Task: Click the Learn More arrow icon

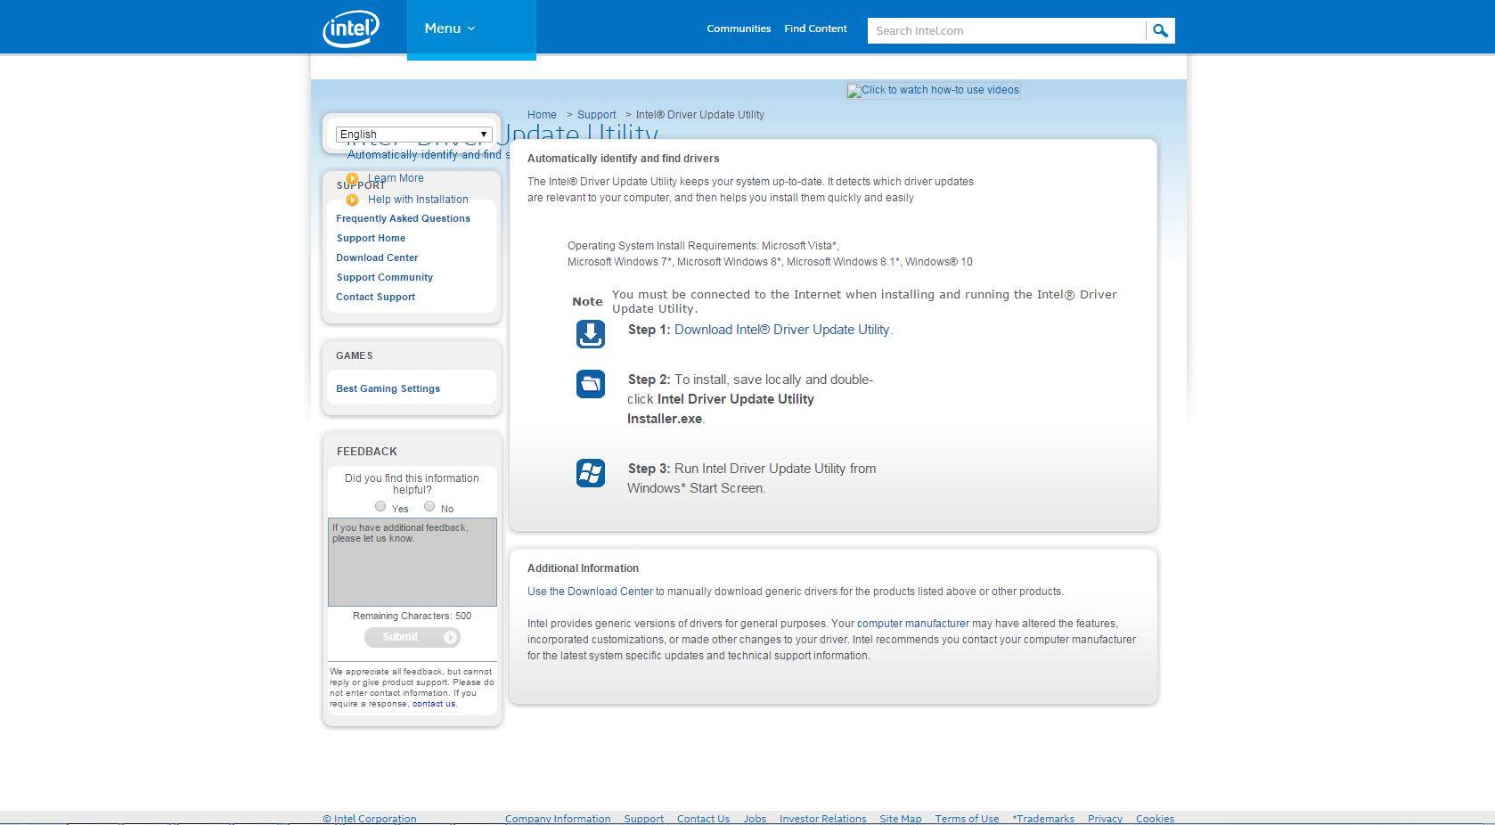Action: click(x=353, y=178)
